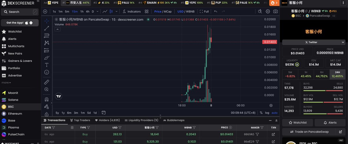Switch chart to WBNB denomination
The height and width of the screenshot is (144, 348).
[x=190, y=12]
